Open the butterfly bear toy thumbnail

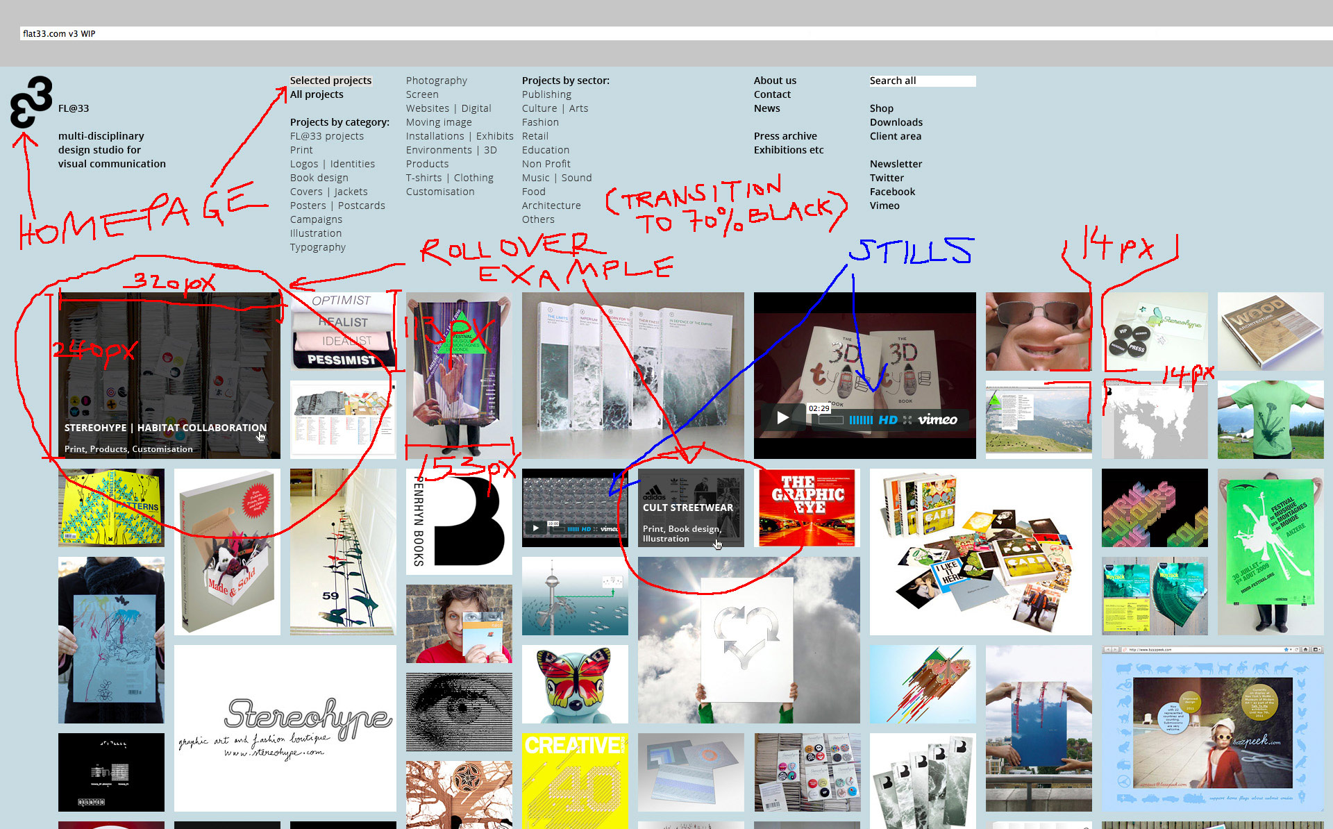point(575,684)
